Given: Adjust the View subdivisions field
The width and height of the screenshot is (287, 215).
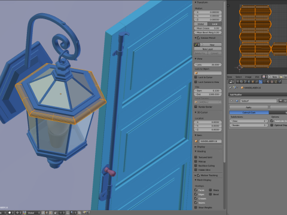Looking at the screenshot, I should (249, 121).
